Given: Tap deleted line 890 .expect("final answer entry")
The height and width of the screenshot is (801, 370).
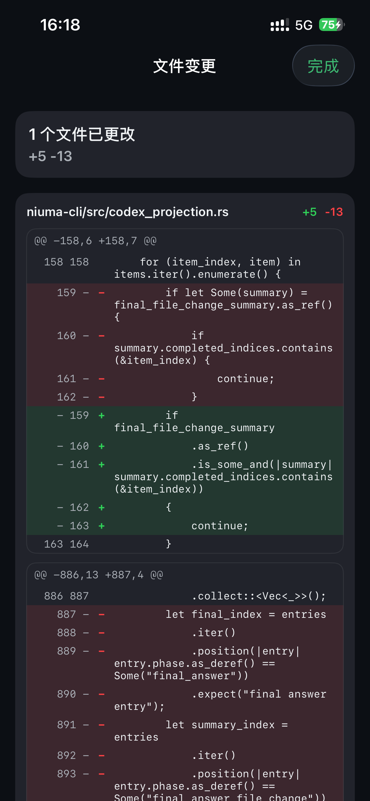Looking at the screenshot, I should (185, 700).
